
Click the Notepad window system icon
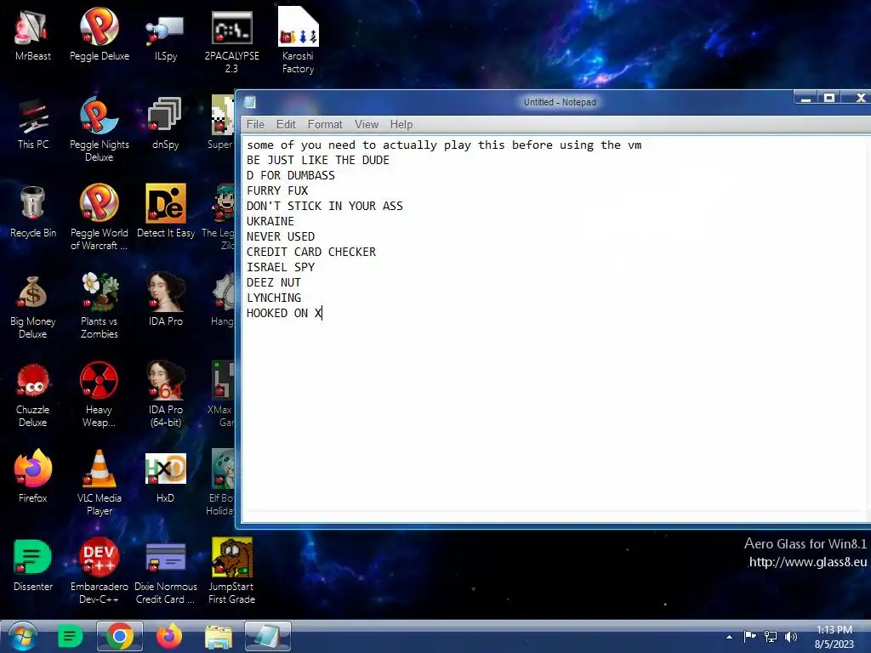pyautogui.click(x=250, y=102)
